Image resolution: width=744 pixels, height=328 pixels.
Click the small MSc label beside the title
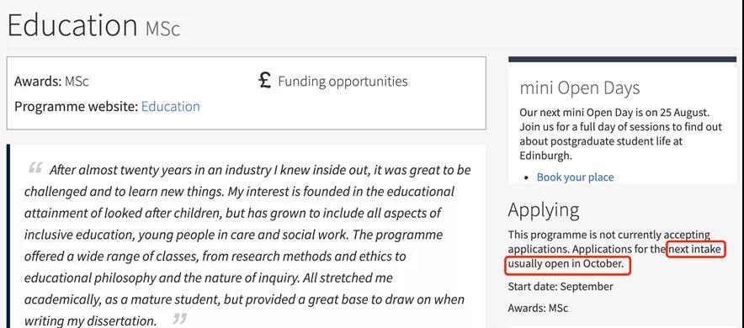pyautogui.click(x=162, y=29)
